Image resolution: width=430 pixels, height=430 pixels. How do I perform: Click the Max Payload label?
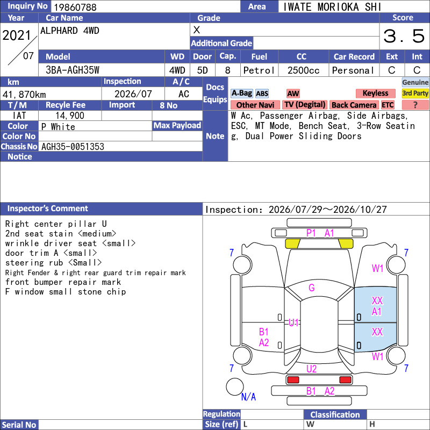click(x=177, y=125)
